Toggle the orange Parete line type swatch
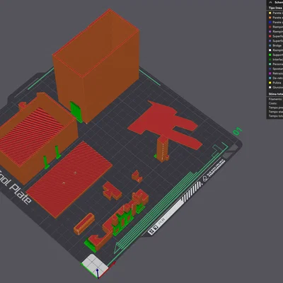This screenshot has width=283, height=283. point(270,18)
